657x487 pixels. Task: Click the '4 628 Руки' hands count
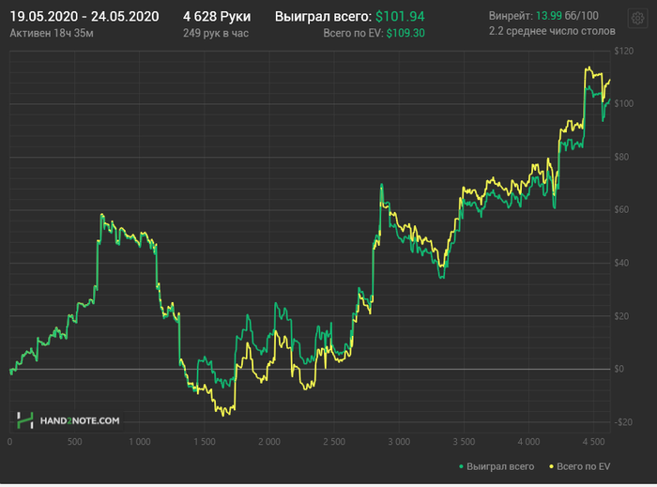point(217,17)
